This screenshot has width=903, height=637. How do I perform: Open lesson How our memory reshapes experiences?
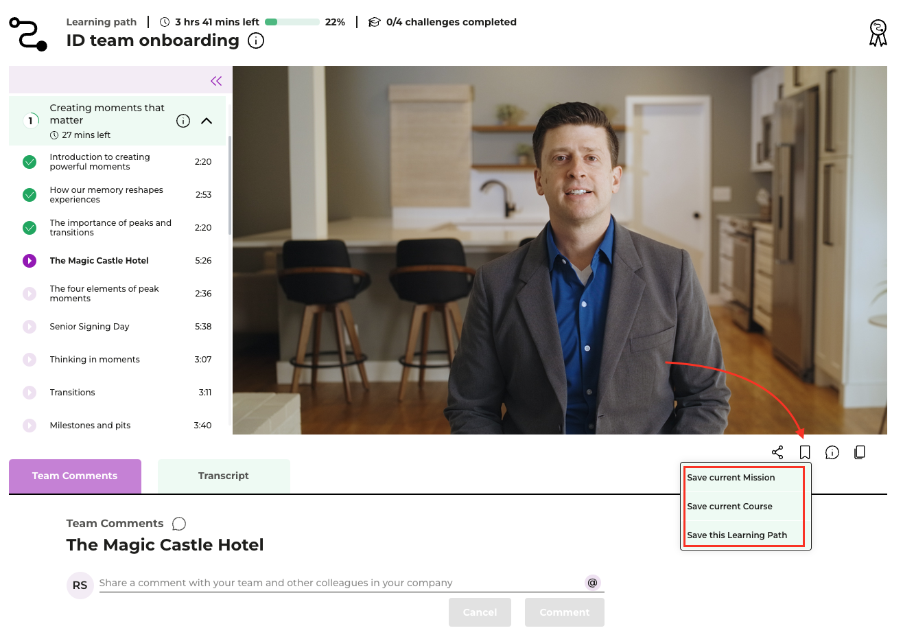[x=117, y=195]
